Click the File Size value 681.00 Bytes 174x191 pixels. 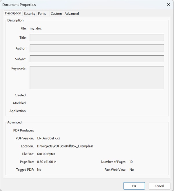click(x=46, y=154)
